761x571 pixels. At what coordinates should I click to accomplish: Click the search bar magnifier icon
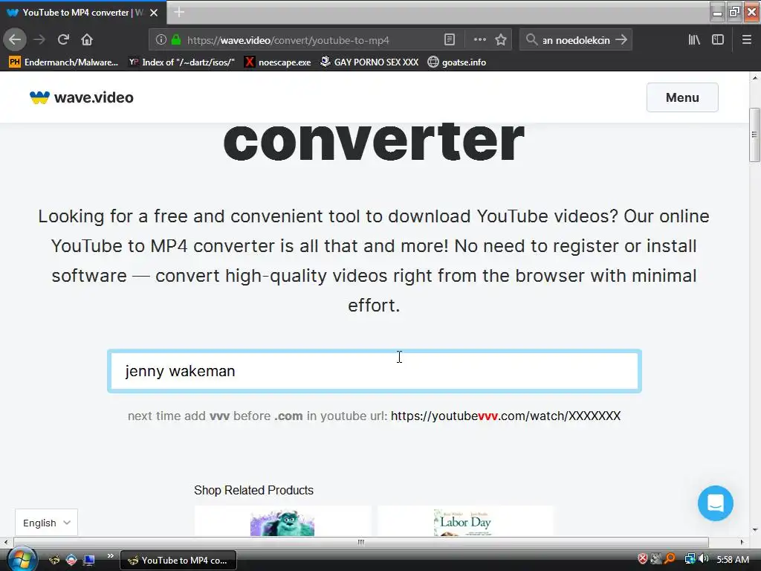(532, 40)
